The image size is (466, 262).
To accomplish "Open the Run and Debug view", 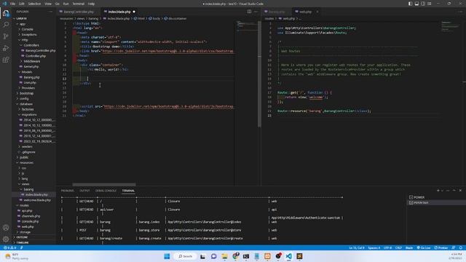I will click(x=6, y=48).
